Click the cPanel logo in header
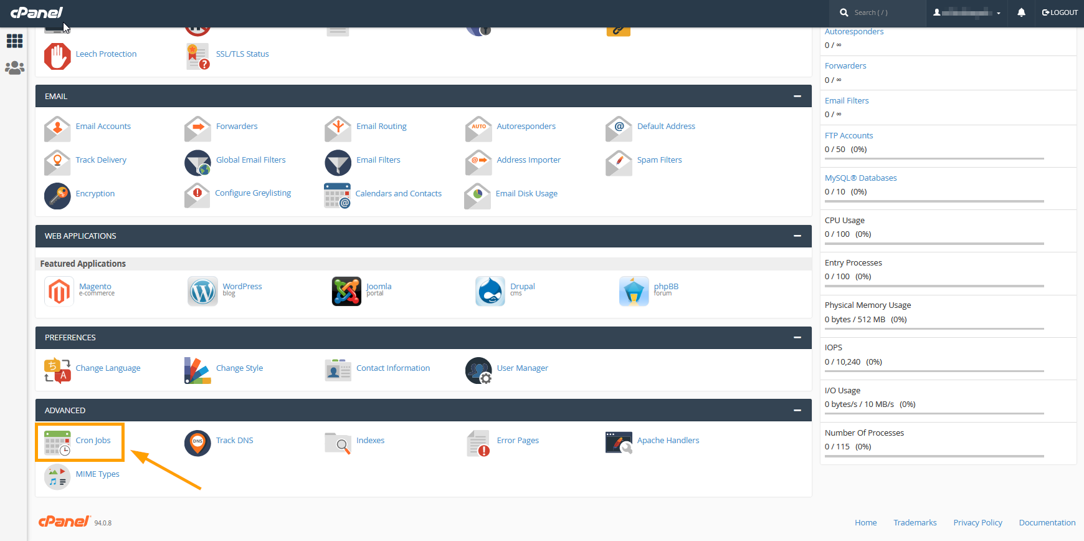 coord(36,12)
